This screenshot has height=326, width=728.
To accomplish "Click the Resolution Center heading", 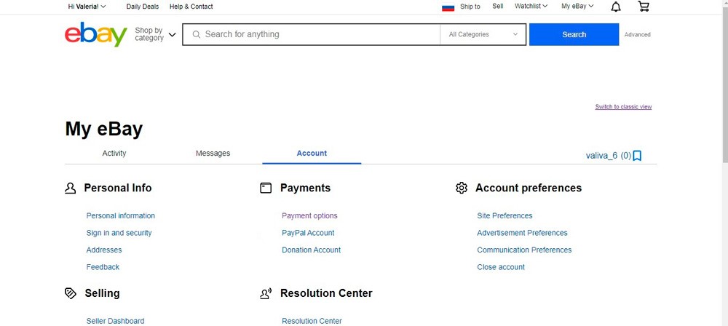I will click(x=326, y=293).
